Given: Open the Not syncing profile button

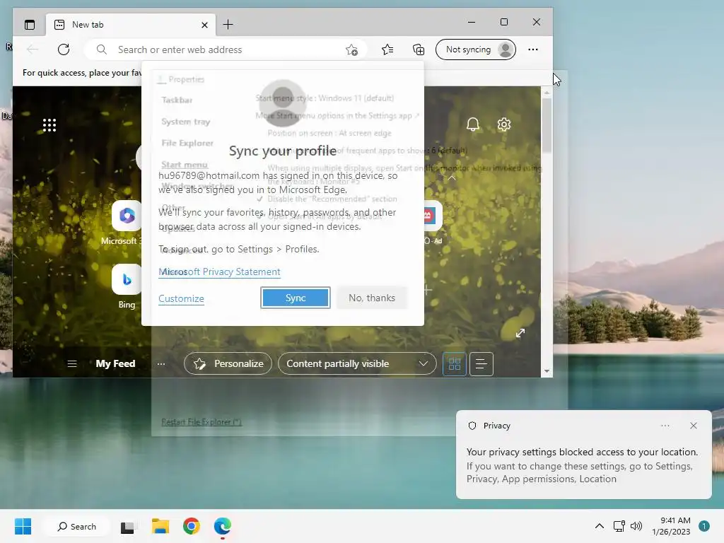Looking at the screenshot, I should (476, 49).
